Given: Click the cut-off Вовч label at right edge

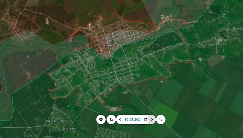Looking at the screenshot, I should [238, 29].
